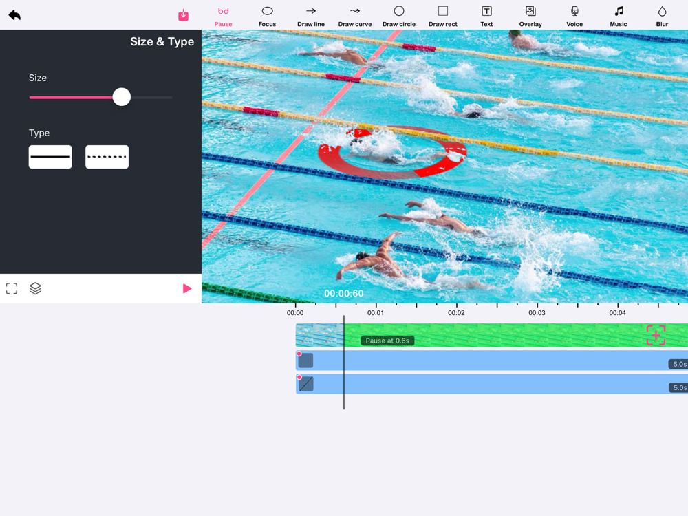Select the Blur tool
Screen dimensions: 688x516
click(x=662, y=17)
